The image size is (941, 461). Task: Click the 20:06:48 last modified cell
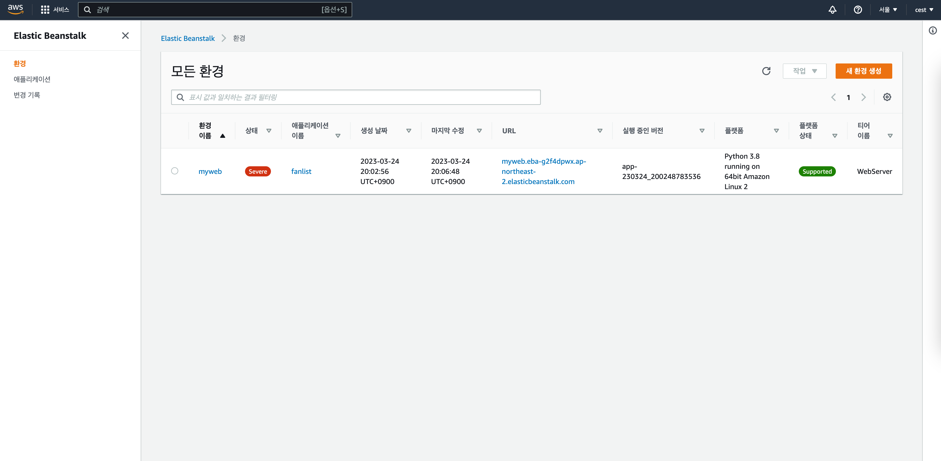[450, 171]
